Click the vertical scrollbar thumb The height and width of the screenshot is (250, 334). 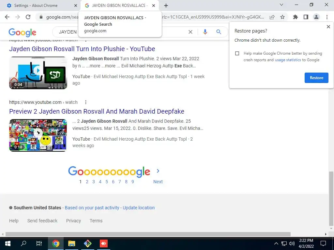[x=331, y=199]
